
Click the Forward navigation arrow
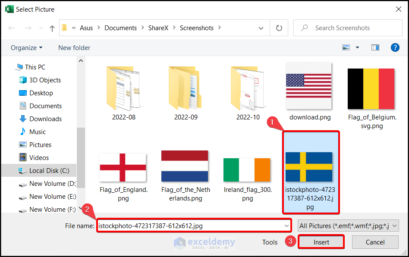click(28, 28)
